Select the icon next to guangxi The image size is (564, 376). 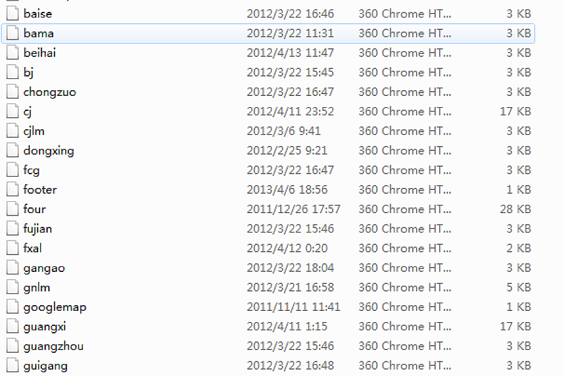[13, 326]
